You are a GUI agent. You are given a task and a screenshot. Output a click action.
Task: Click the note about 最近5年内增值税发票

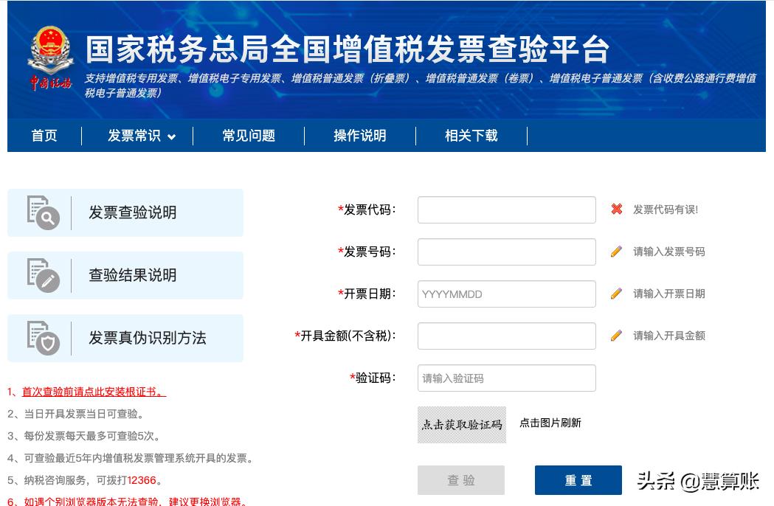pos(131,458)
